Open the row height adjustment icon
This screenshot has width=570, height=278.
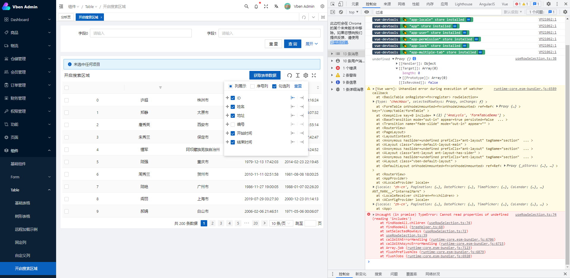tap(298, 75)
